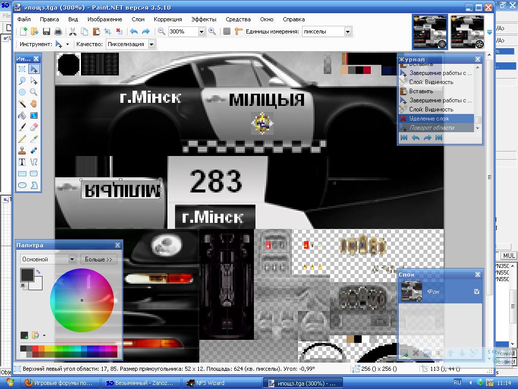Select the Paint Bucket tool
The image size is (518, 389).
22,115
